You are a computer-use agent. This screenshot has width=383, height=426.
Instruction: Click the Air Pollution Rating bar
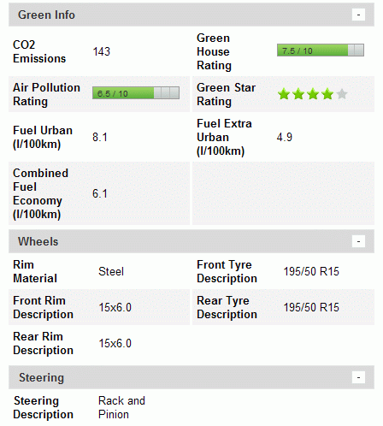tap(136, 93)
